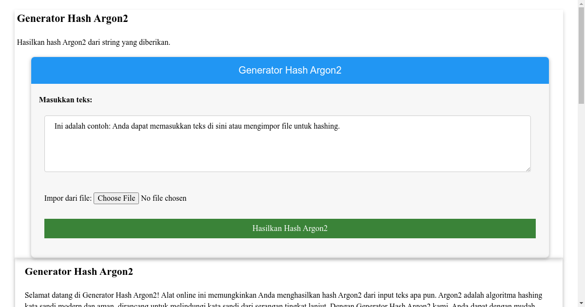Click the Hasilkan hash Argon2 description line
Image resolution: width=585 pixels, height=307 pixels.
94,42
